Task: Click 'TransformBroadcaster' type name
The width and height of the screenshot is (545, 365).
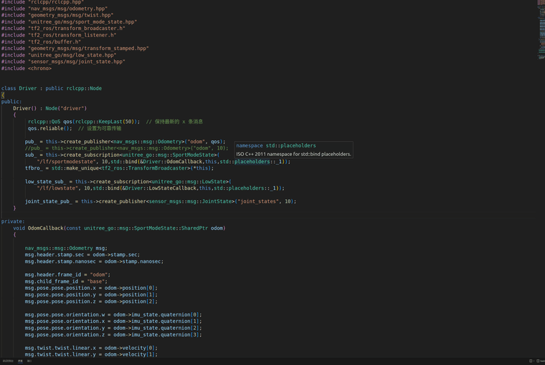Action: pos(158,168)
